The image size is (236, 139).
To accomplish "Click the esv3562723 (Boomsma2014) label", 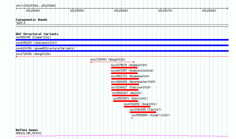I will pos(130,76).
